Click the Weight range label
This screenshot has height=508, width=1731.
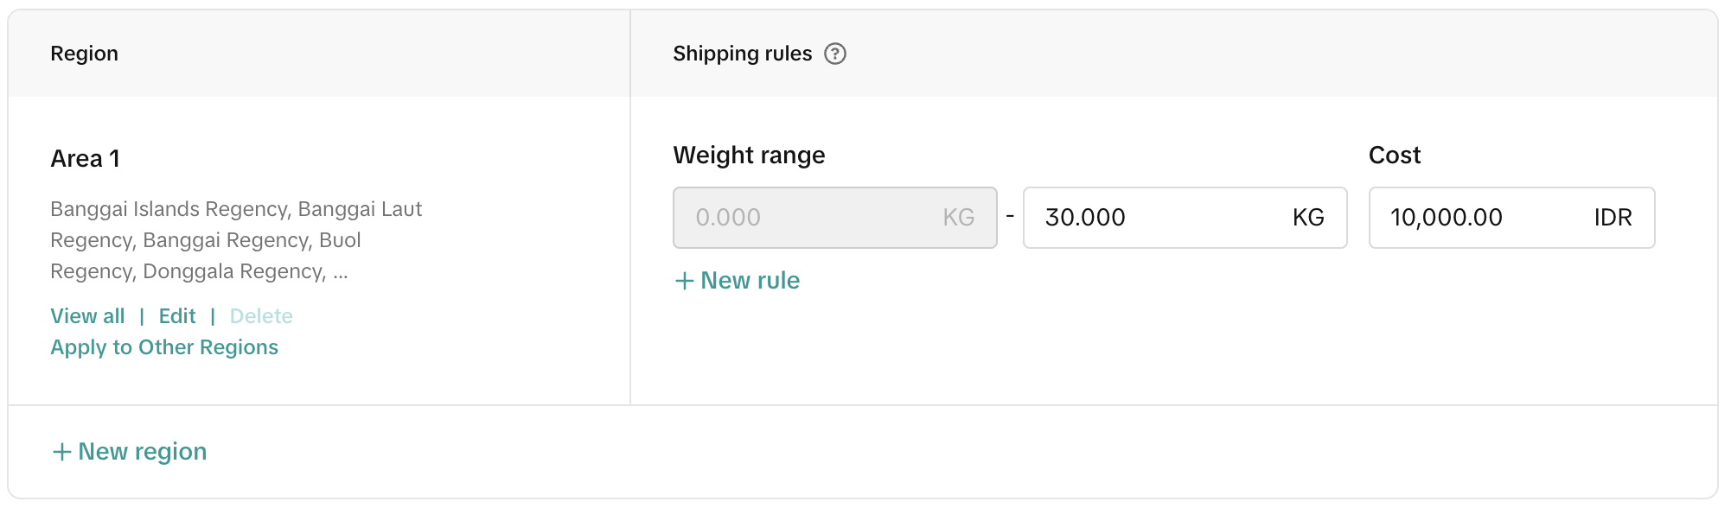(749, 156)
